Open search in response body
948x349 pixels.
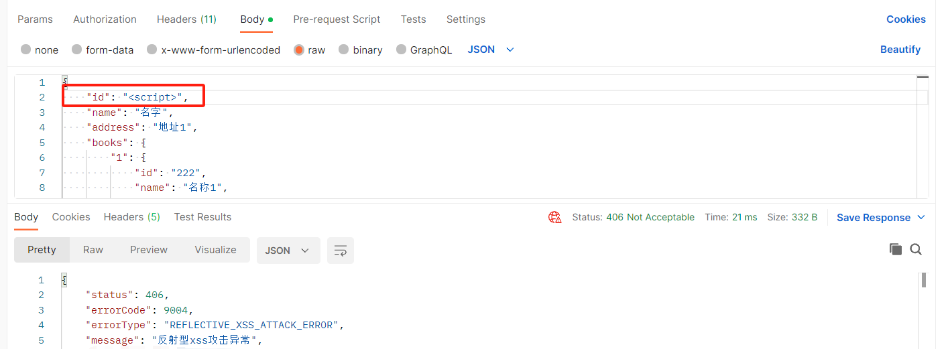click(916, 250)
